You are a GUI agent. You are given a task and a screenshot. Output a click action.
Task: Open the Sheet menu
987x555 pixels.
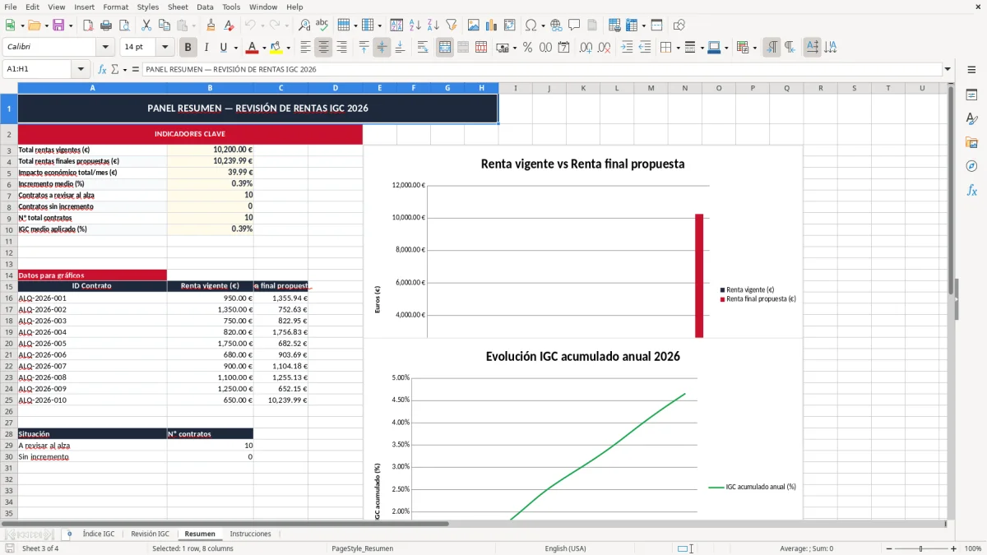(178, 7)
